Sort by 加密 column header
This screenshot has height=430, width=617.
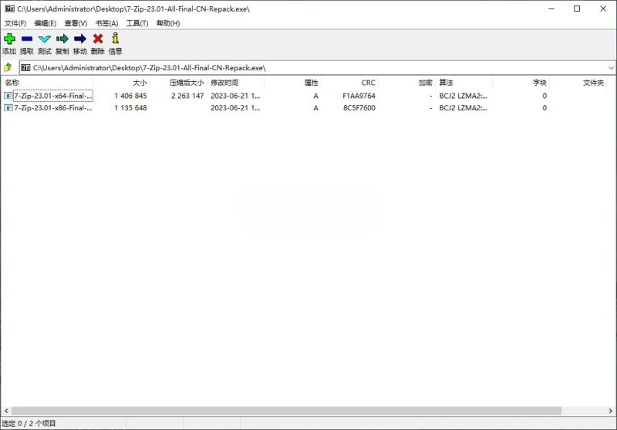(407, 83)
